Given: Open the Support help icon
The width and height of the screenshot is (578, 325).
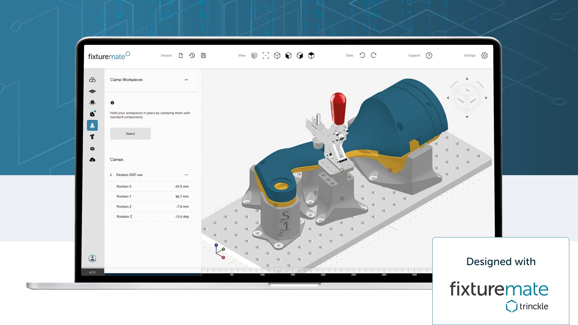Looking at the screenshot, I should 429,55.
